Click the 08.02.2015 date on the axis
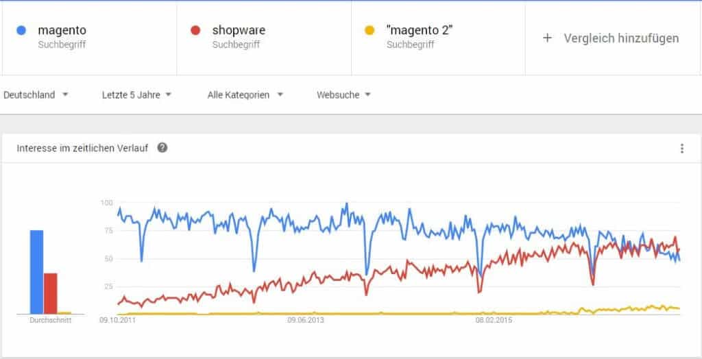Viewport: 702px width, 359px height. click(x=494, y=319)
